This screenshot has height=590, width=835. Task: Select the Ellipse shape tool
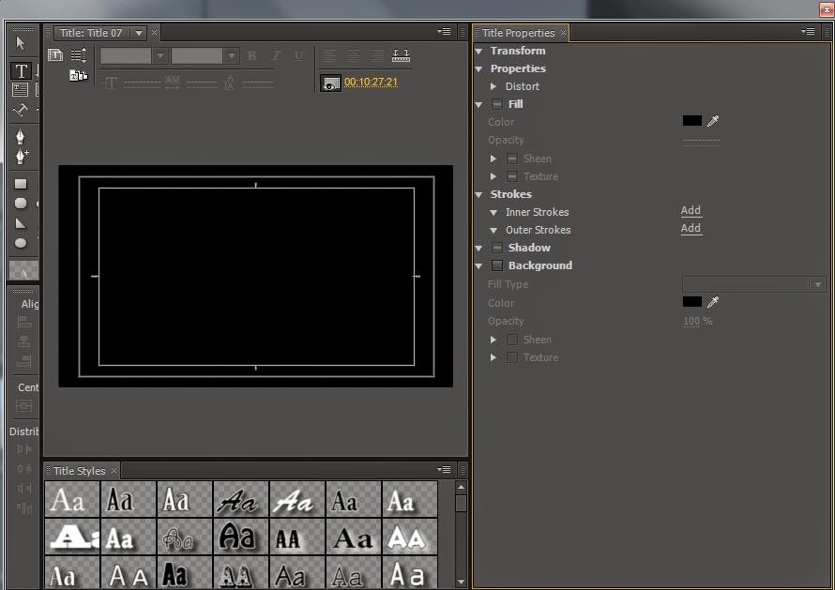click(21, 243)
